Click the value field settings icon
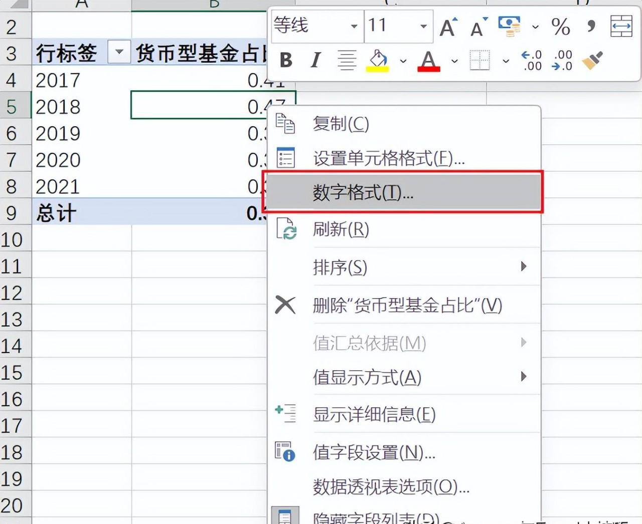The width and height of the screenshot is (642, 524). (285, 451)
